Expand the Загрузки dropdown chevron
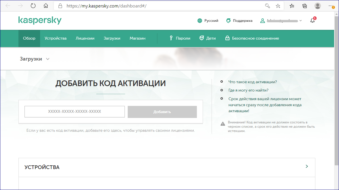 48,59
